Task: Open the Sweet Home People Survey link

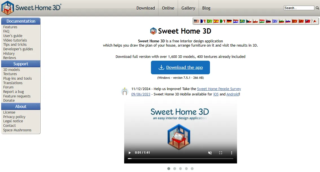Action: [219, 89]
